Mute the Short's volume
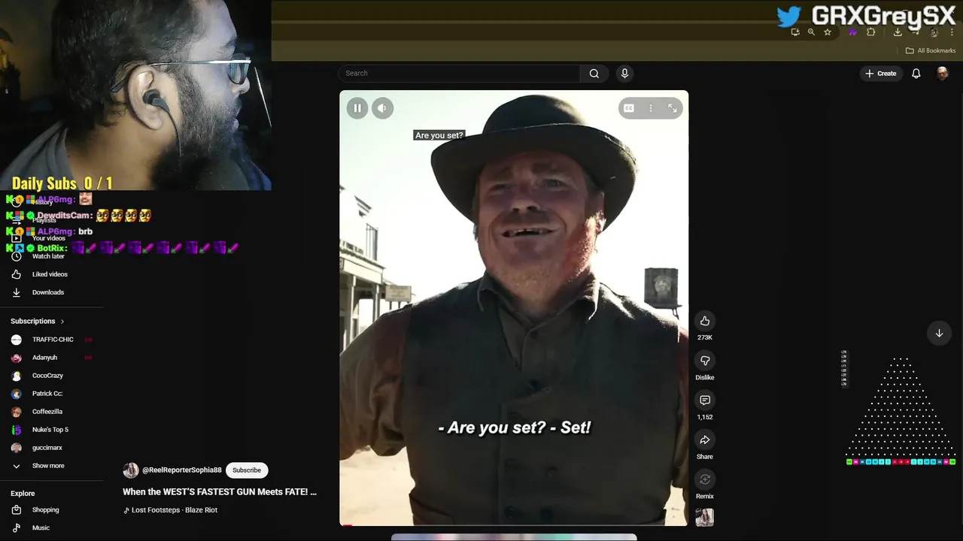The height and width of the screenshot is (541, 963). click(382, 108)
